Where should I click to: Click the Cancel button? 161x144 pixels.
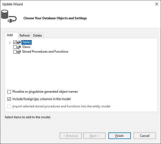(x=145, y=136)
